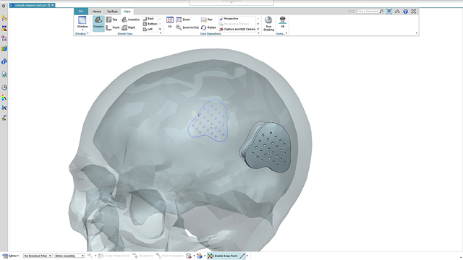This screenshot has width=463, height=260.
Task: Click the top gear icon in left sidebar
Action: pyautogui.click(x=4, y=6)
